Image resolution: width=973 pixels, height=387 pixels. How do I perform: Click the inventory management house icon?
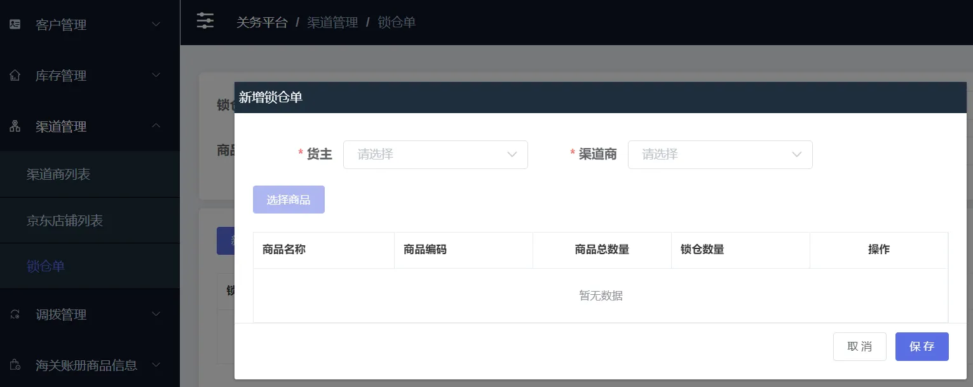[15, 76]
